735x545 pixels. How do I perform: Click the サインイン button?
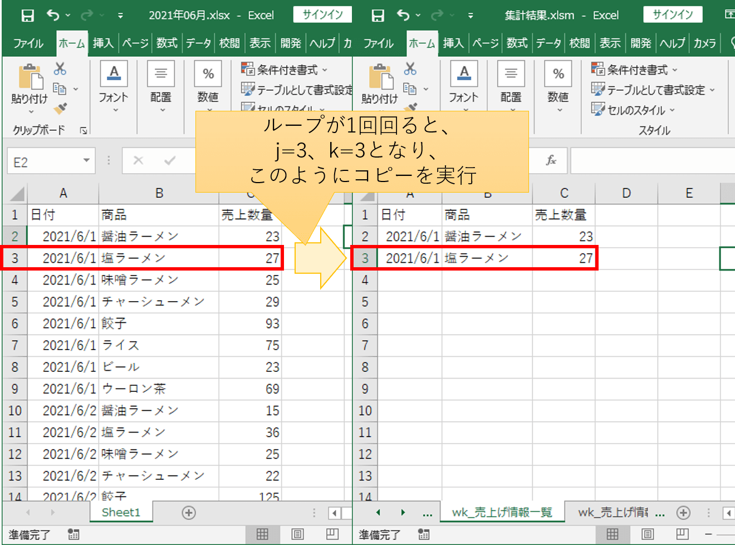tap(322, 15)
